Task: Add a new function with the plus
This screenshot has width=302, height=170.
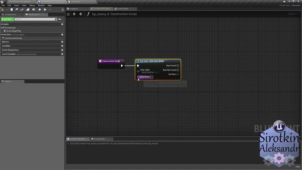Action: coord(62,34)
